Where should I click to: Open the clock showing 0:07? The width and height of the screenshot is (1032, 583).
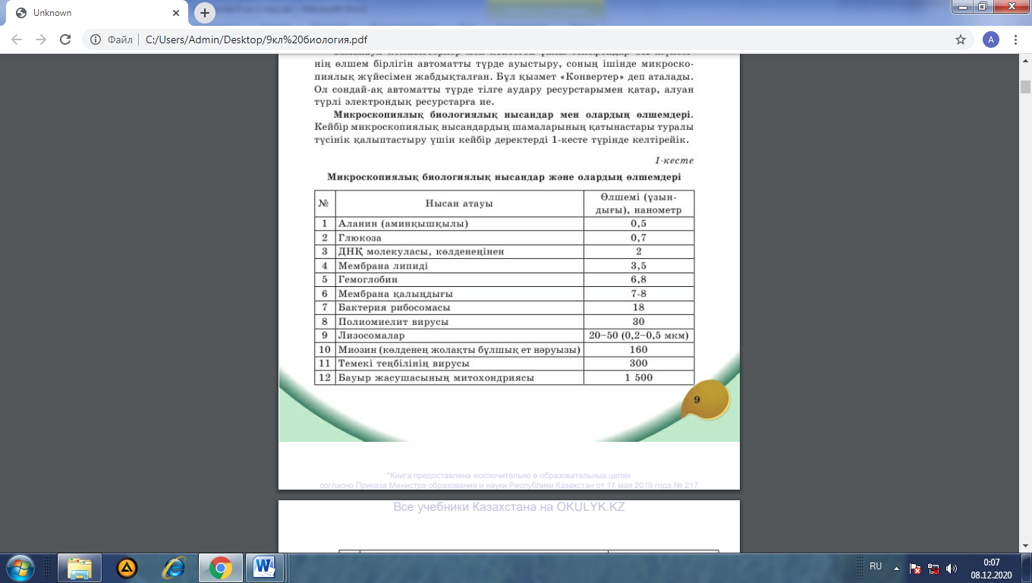point(991,568)
